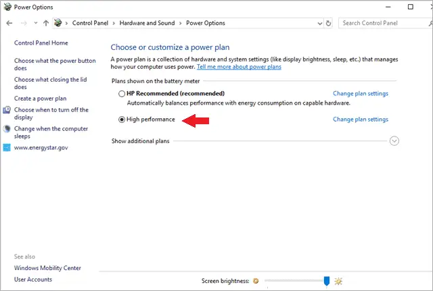Click the Automatically balances performance description
The width and height of the screenshot is (433, 291).
coord(239,103)
